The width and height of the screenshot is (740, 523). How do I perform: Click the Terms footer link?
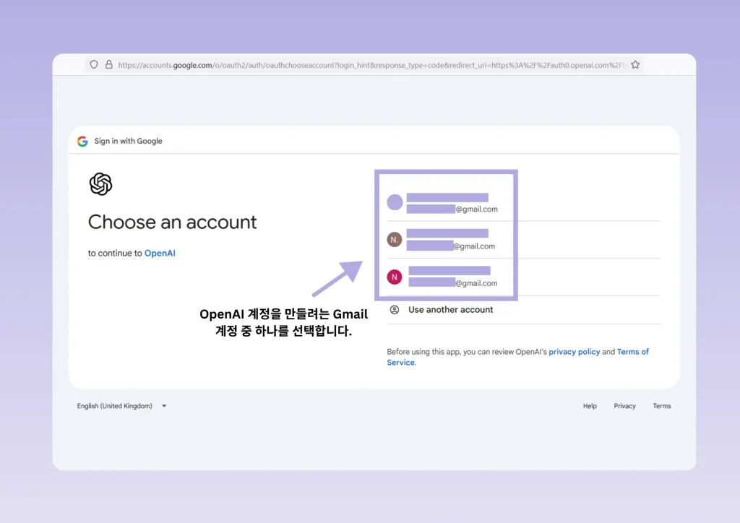pyautogui.click(x=662, y=406)
